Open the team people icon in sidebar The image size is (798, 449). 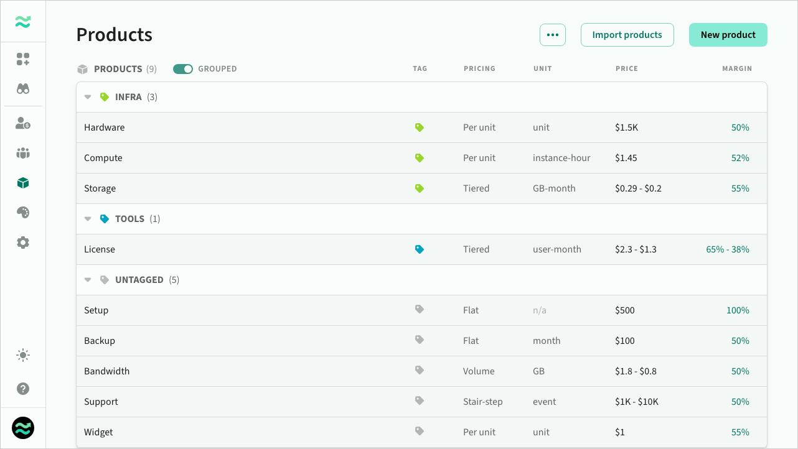pyautogui.click(x=23, y=153)
